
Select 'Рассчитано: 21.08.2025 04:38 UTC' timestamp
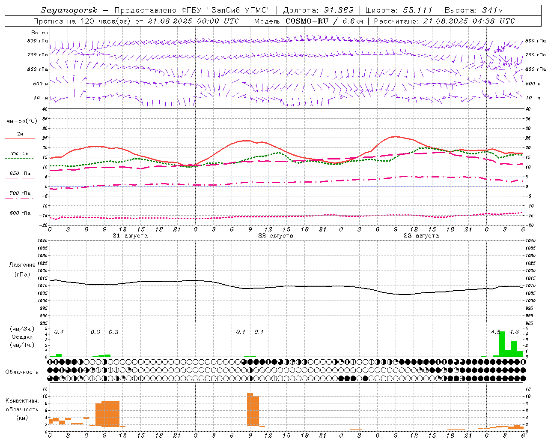pyautogui.click(x=444, y=21)
